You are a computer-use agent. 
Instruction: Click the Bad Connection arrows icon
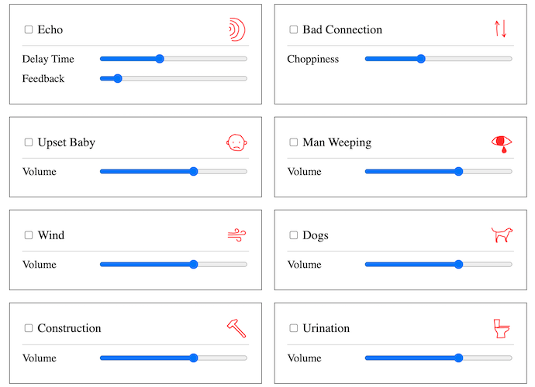pyautogui.click(x=501, y=29)
